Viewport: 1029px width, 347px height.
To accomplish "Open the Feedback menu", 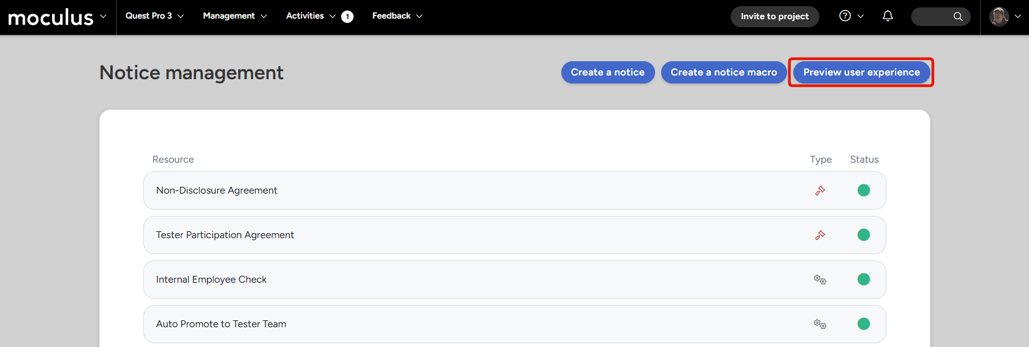I will [x=397, y=16].
